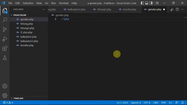Open editor More Actions ellipsis

[182, 9]
